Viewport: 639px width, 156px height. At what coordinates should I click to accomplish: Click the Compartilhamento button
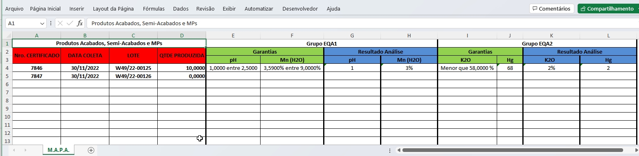608,9
